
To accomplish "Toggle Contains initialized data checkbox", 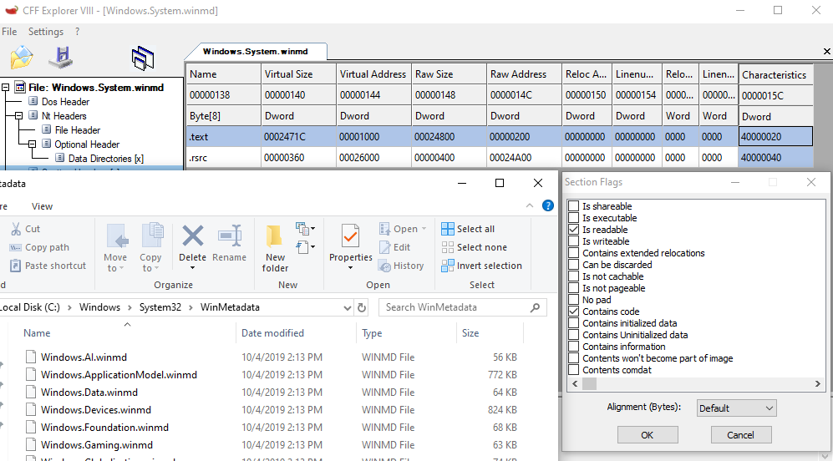I will click(574, 323).
